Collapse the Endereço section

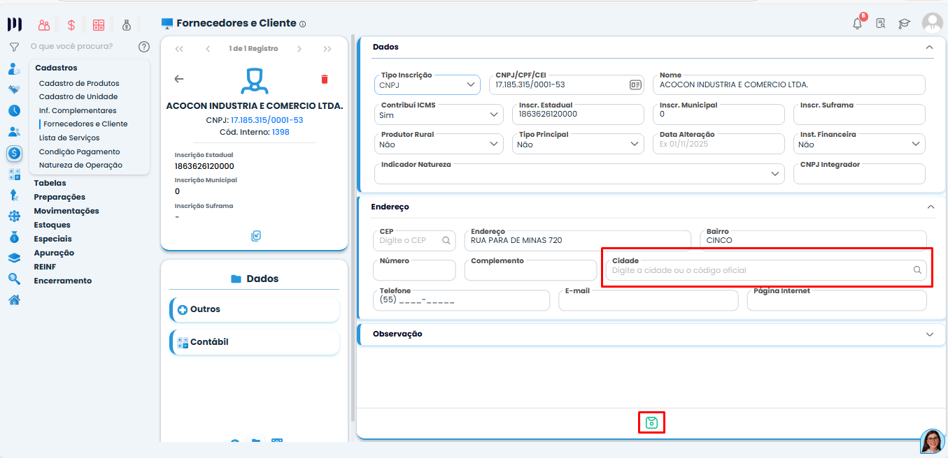click(929, 207)
